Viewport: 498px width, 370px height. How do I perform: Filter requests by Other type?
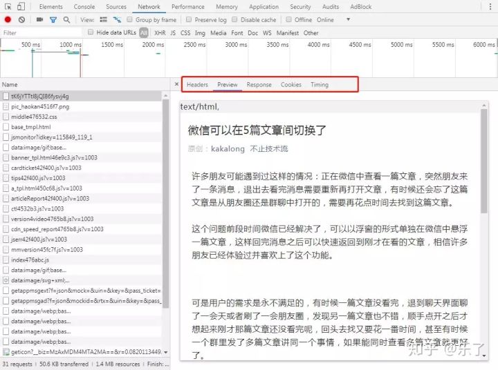311,32
